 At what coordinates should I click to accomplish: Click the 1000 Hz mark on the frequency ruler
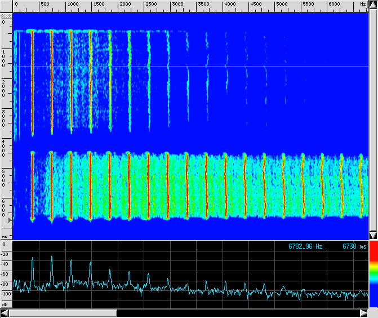73,4
